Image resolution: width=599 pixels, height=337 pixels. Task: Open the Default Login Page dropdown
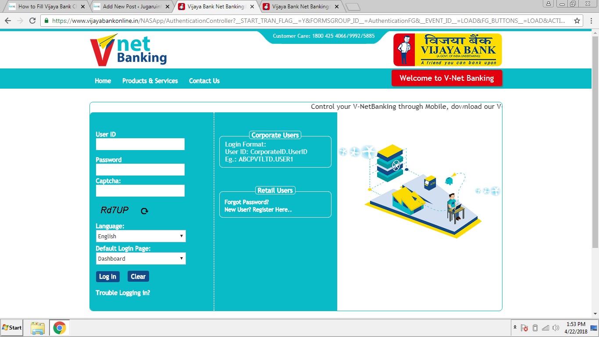[x=141, y=258]
